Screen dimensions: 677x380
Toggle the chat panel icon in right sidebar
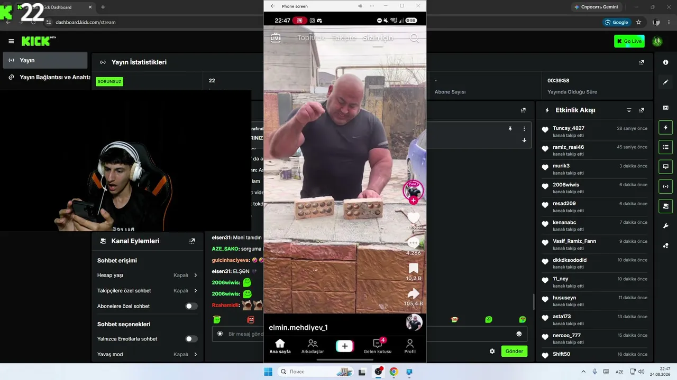click(665, 167)
